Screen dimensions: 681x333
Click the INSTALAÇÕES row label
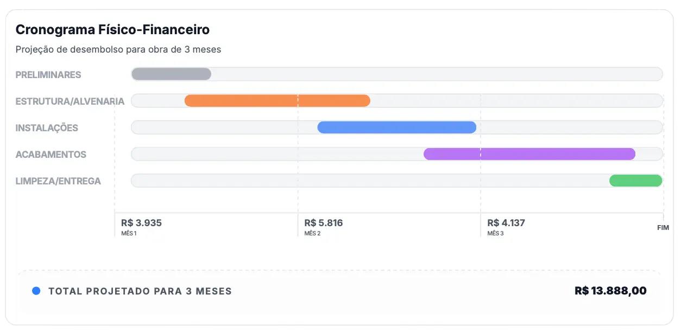pyautogui.click(x=47, y=128)
